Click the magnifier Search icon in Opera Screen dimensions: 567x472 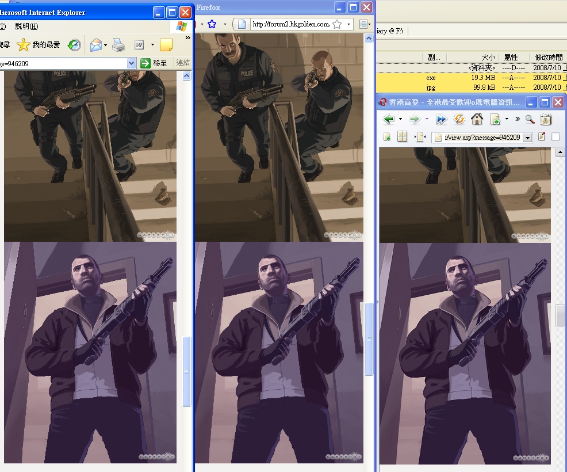(530, 119)
